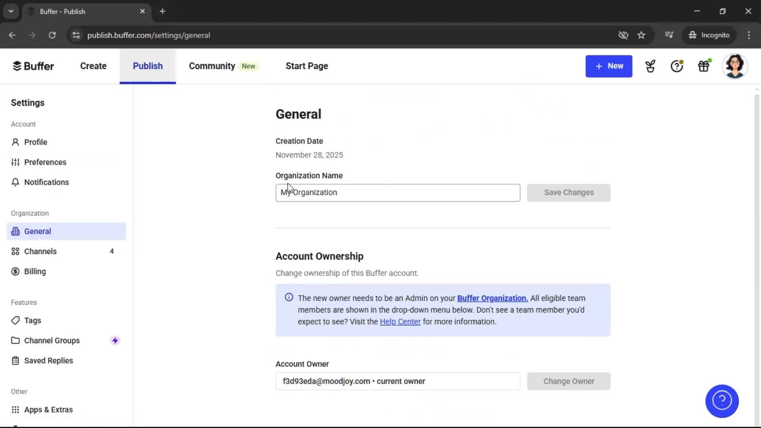The height and width of the screenshot is (428, 761).
Task: Open the Account Owner selection field
Action: (398, 381)
